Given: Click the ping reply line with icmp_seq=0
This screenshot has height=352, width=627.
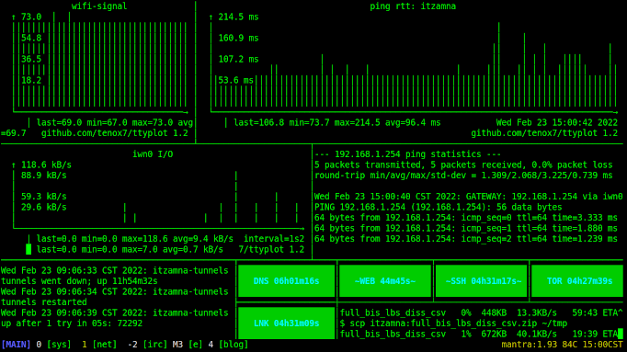Looking at the screenshot, I should [x=466, y=218].
